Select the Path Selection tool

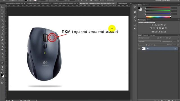(x=2, y=60)
